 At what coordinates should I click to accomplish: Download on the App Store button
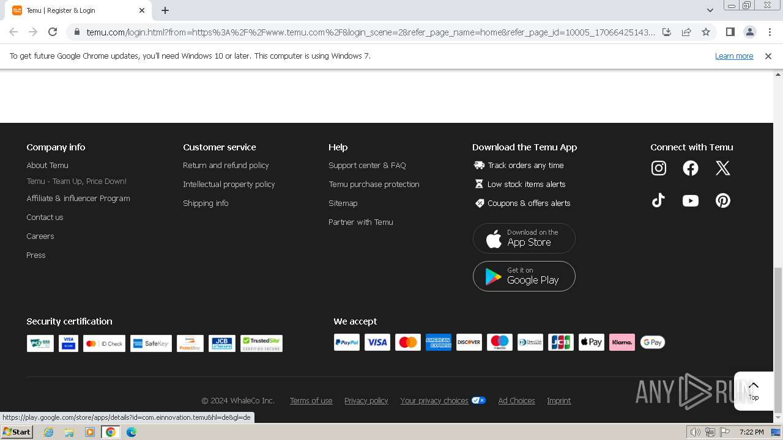[524, 238]
